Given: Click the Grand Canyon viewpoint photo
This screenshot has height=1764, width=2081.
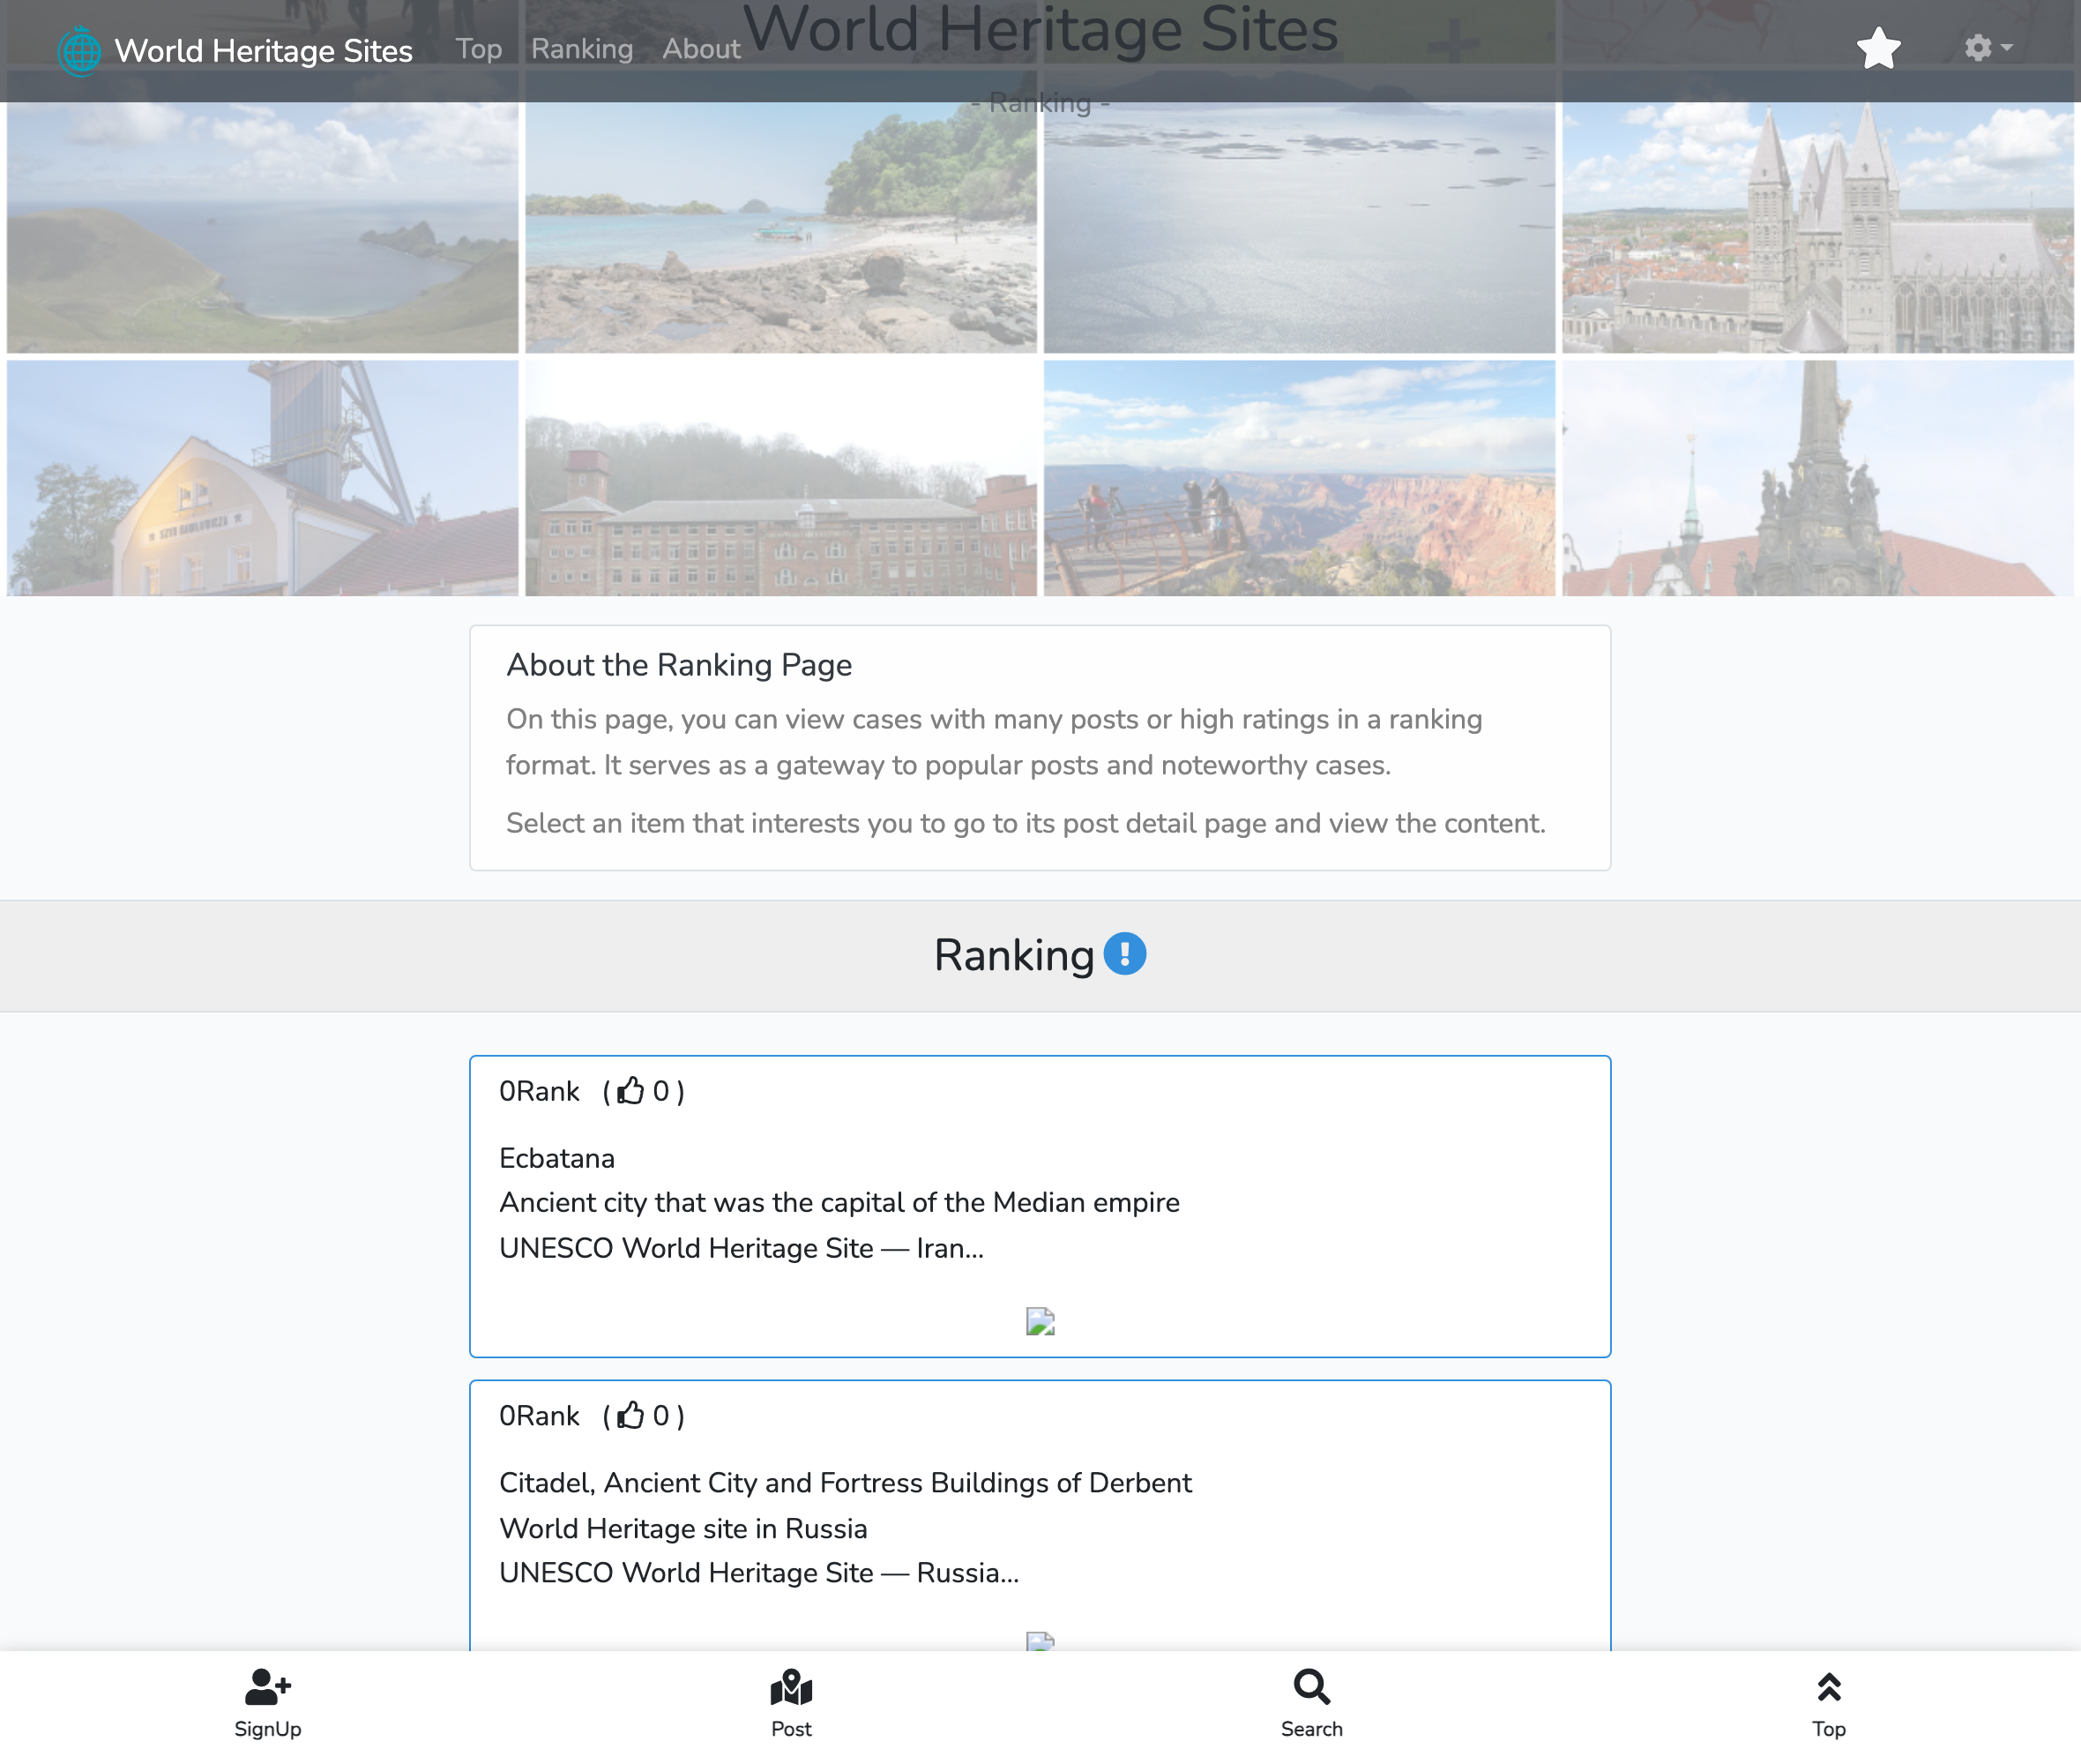Looking at the screenshot, I should pos(1300,478).
